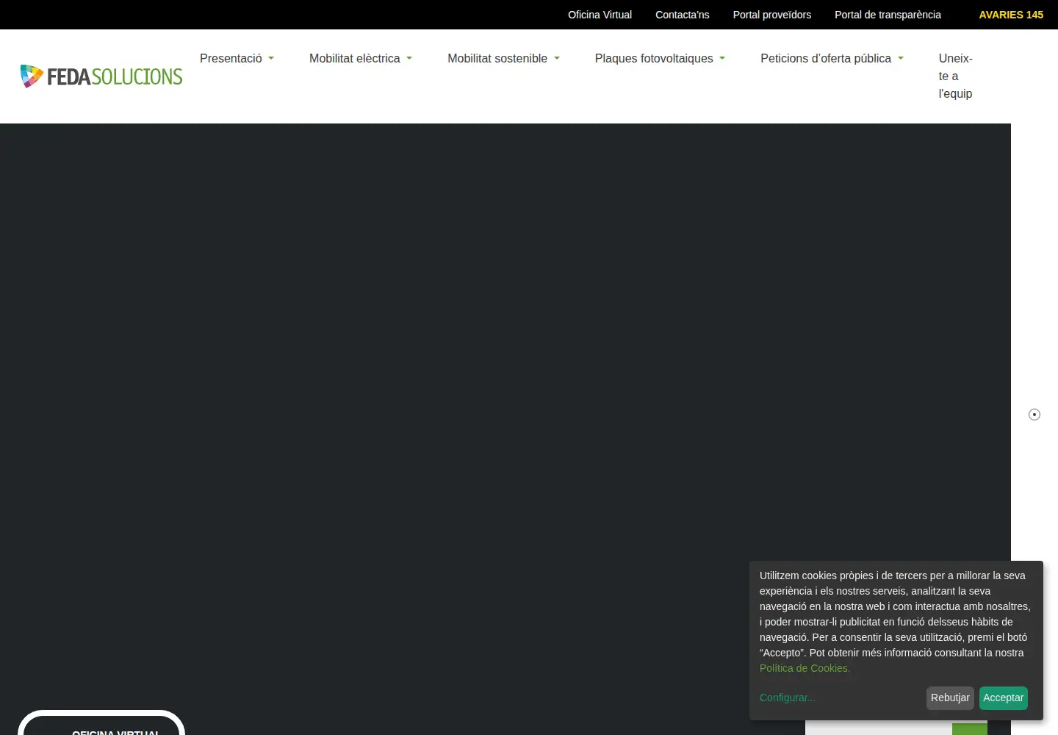Read the Política de Cookies link
The width and height of the screenshot is (1058, 735).
coord(805,668)
